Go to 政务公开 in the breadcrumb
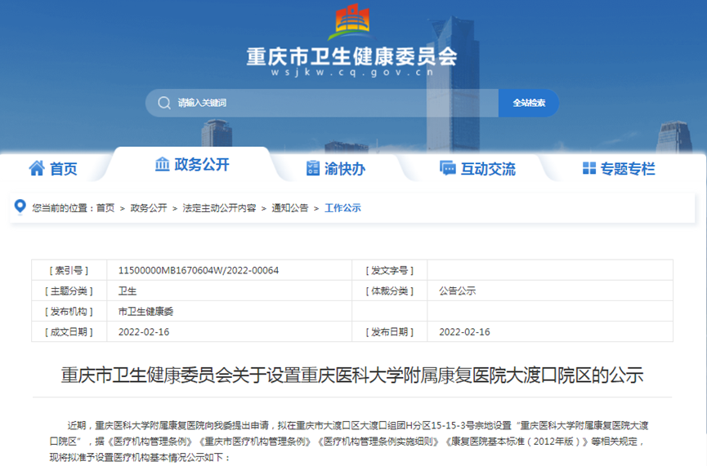Image resolution: width=707 pixels, height=466 pixels. click(148, 208)
